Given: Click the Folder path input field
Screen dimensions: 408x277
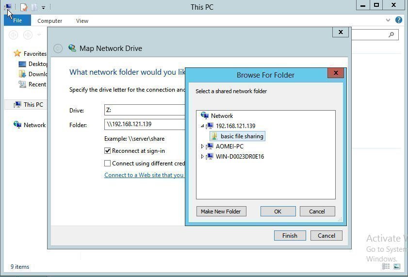Looking at the screenshot, I should 145,124.
